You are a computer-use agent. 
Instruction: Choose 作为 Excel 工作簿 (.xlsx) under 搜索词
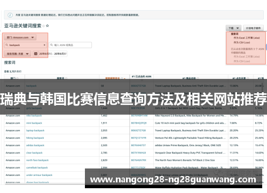[247, 38]
